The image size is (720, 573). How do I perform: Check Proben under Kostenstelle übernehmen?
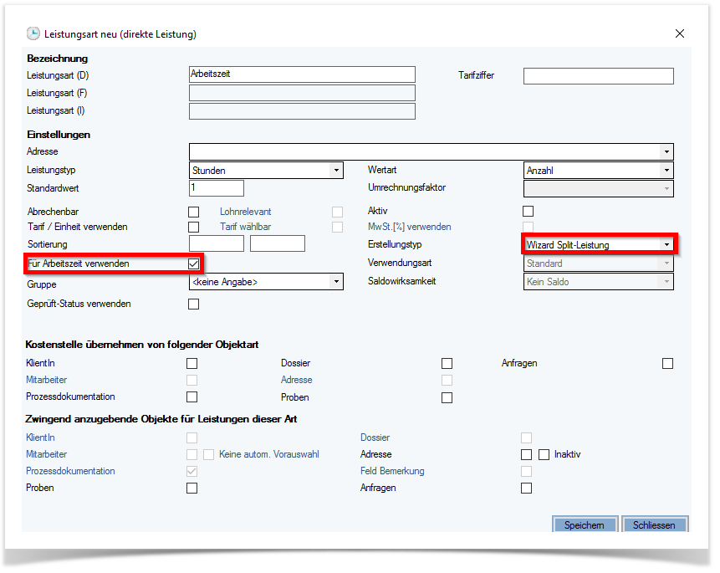[447, 397]
